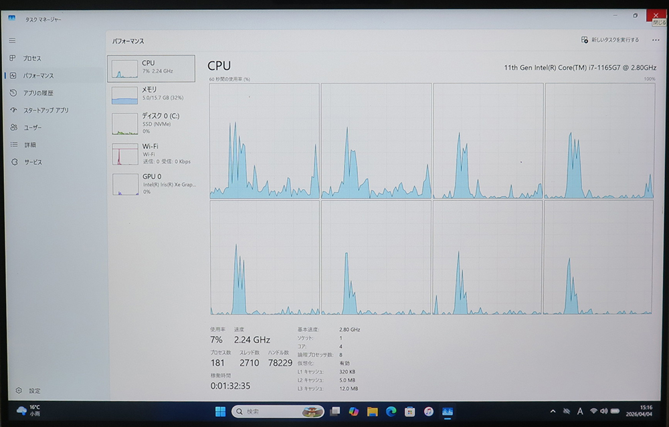Viewport: 669px width, 427px height.
Task: Launch Copilot from the taskbar
Action: 354,411
